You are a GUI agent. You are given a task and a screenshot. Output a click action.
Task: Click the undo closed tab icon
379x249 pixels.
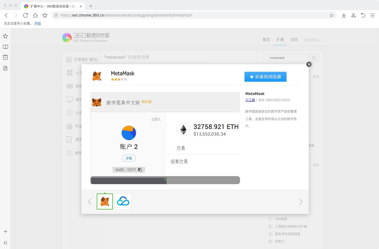point(363,15)
